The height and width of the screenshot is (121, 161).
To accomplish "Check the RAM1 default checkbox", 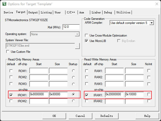I will pos(87,71).
